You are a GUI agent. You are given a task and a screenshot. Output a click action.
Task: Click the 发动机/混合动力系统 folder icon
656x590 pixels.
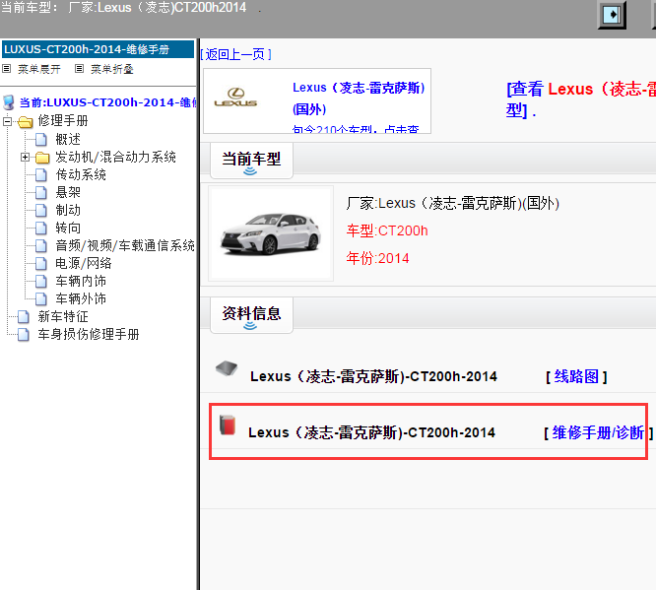(x=42, y=158)
